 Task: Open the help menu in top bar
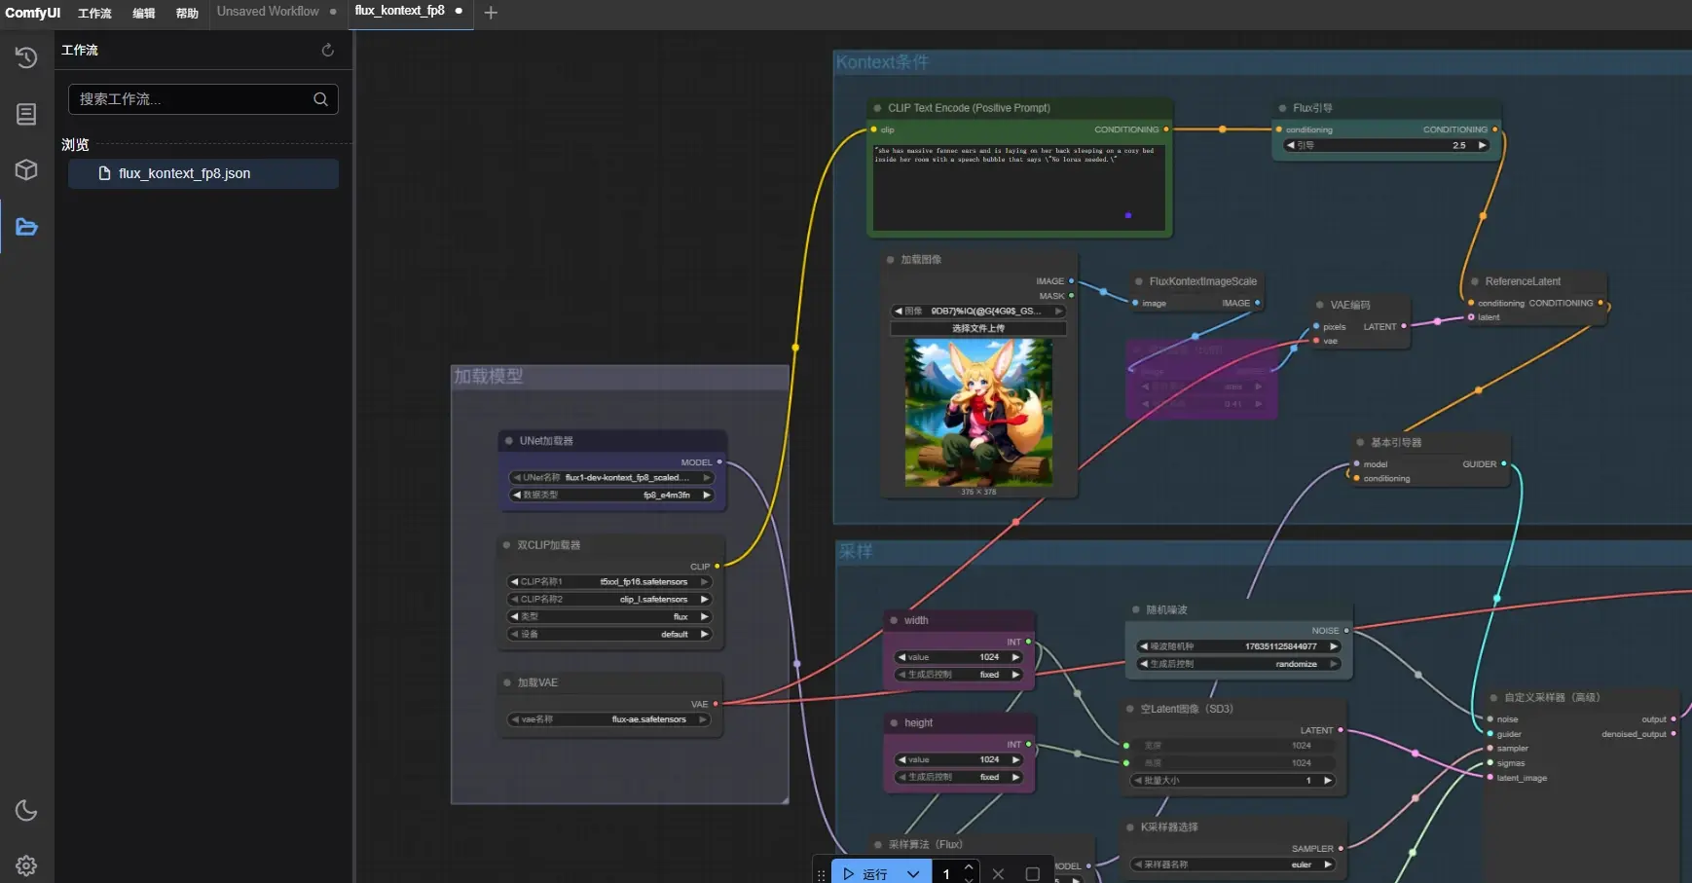(x=187, y=14)
